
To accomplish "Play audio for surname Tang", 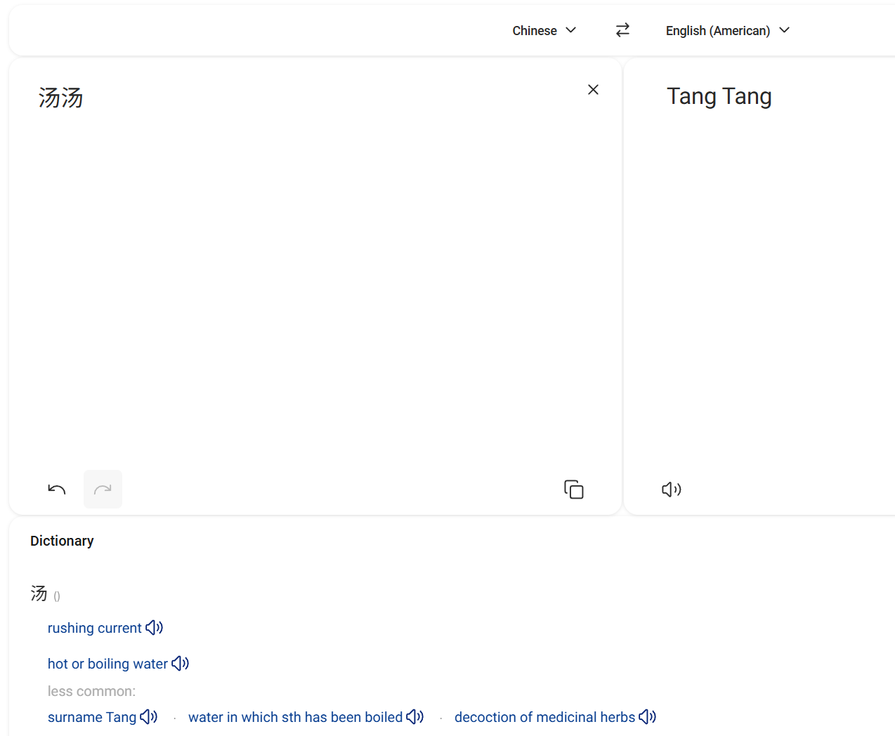I will point(149,717).
